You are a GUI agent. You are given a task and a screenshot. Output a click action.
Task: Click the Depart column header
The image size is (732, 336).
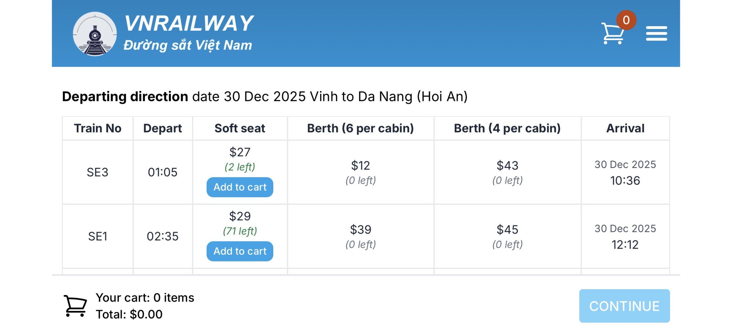click(163, 128)
